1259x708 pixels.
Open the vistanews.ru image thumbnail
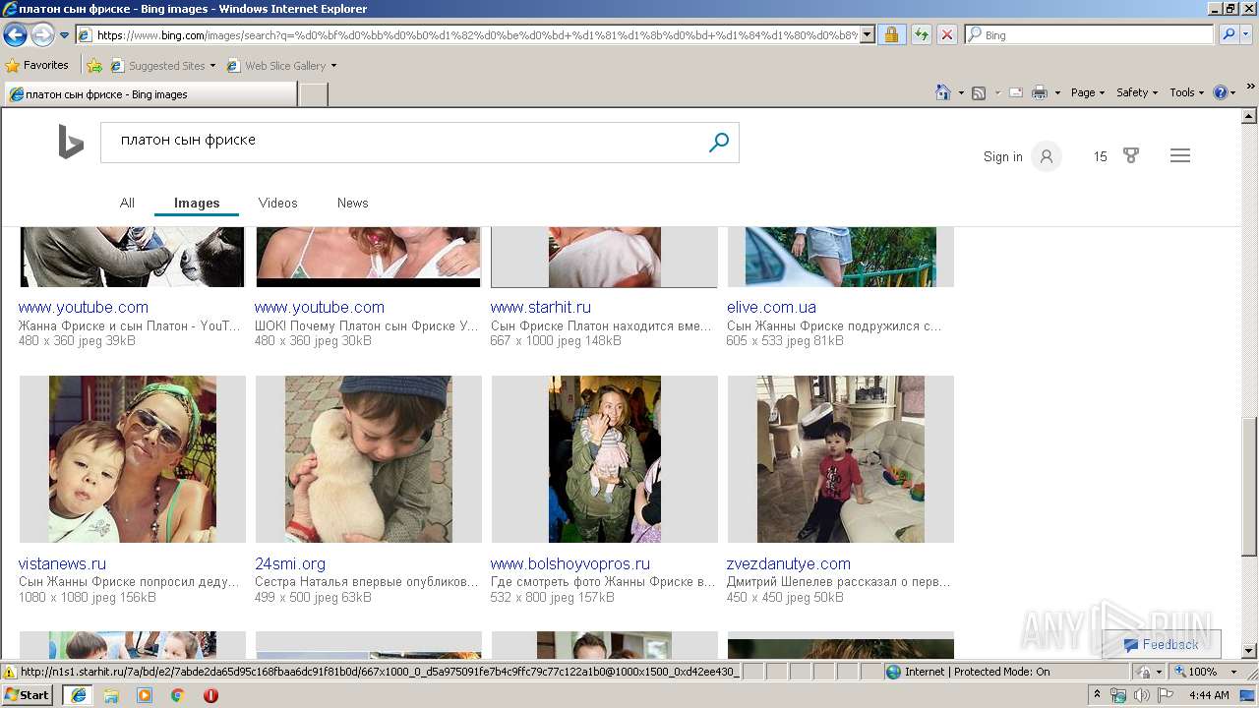(133, 459)
